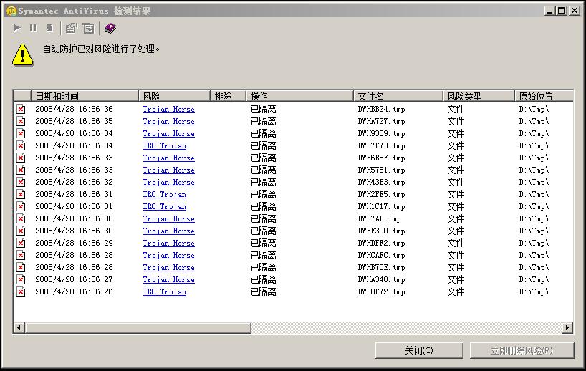Click the stop scan toolbar icon
Image resolution: width=586 pixels, height=371 pixels.
click(49, 28)
